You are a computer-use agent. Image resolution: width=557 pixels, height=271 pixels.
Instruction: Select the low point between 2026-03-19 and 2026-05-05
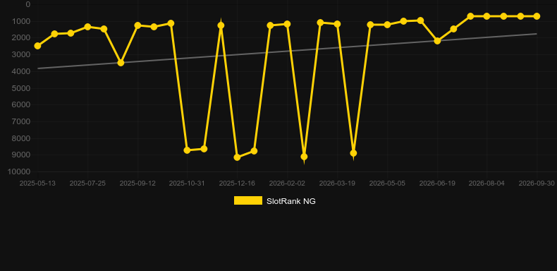[x=353, y=153]
